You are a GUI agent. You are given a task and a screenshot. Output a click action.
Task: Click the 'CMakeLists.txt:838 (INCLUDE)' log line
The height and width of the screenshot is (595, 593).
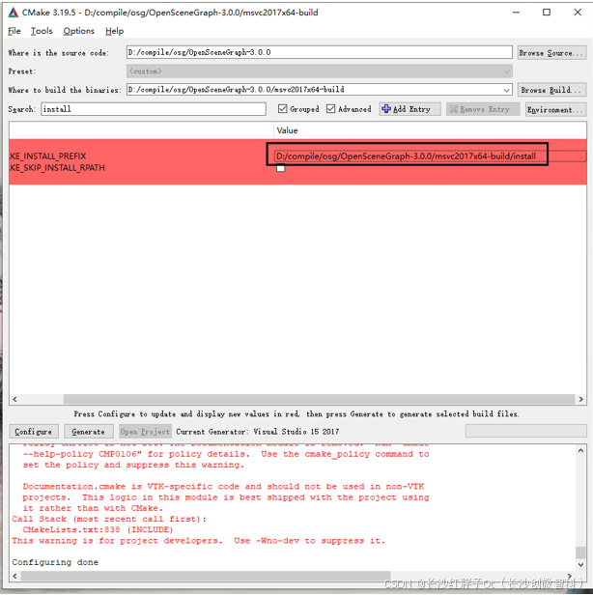coord(98,529)
